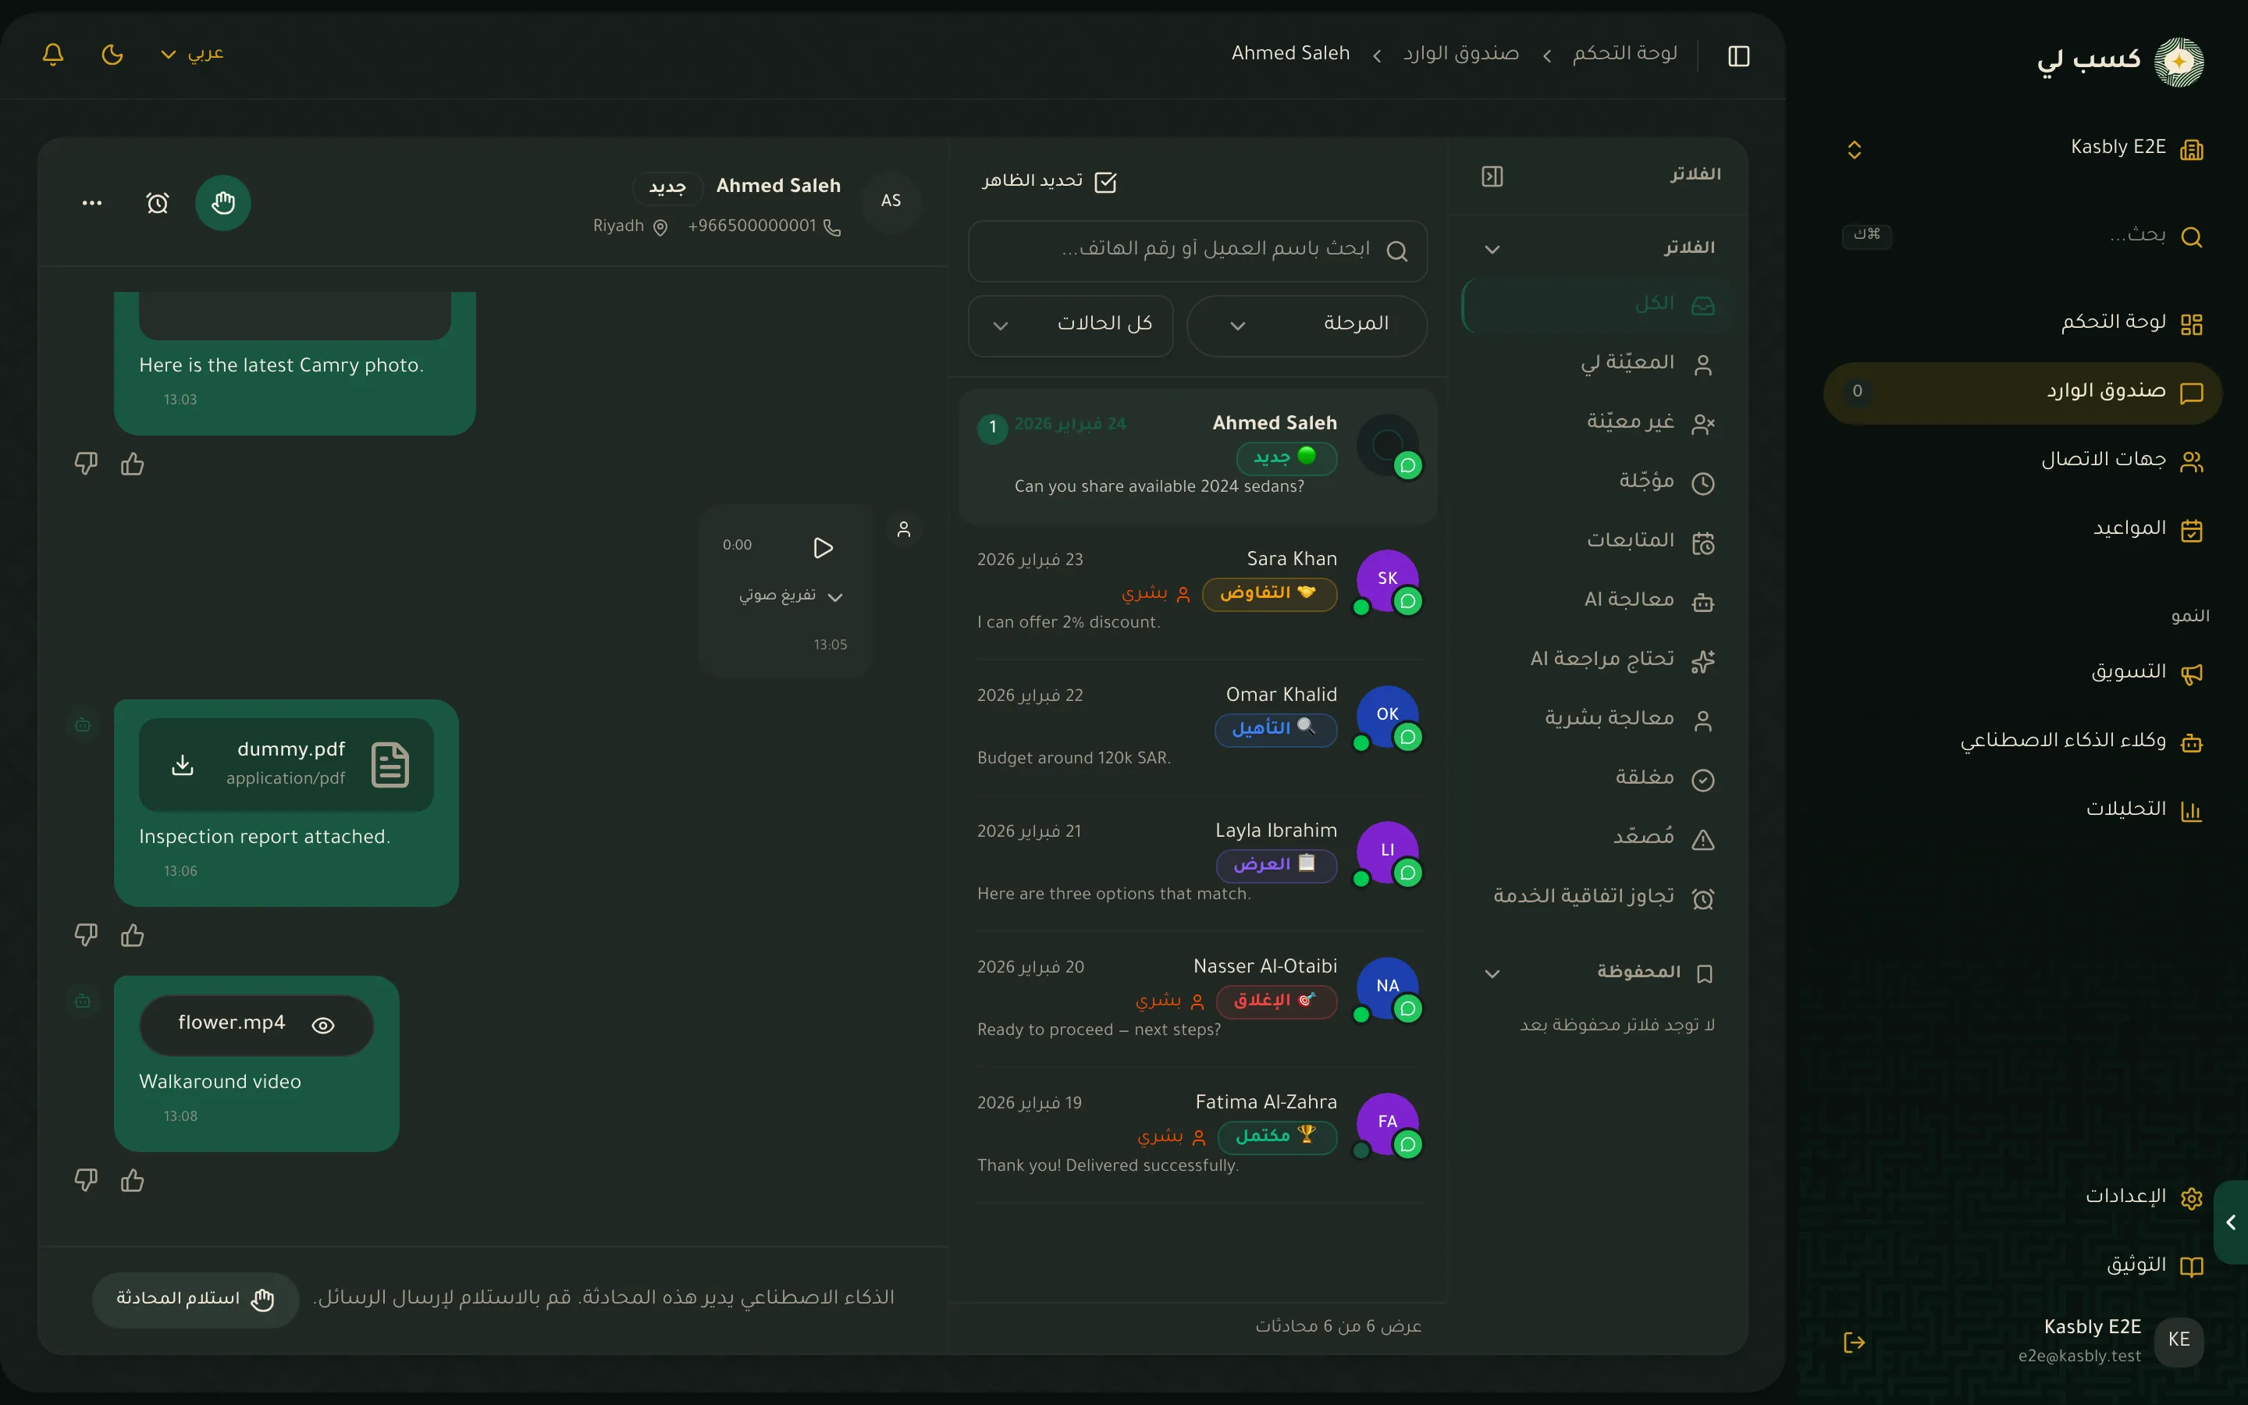Open التحليلات analytics in the sidebar
This screenshot has height=1405, width=2248.
coord(2142,809)
